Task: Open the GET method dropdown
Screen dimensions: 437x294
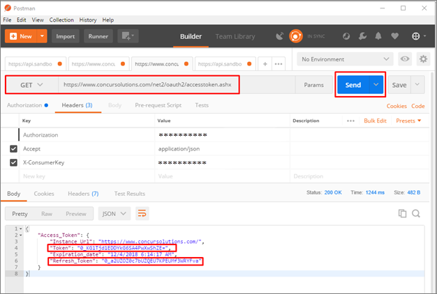Action: click(x=32, y=85)
